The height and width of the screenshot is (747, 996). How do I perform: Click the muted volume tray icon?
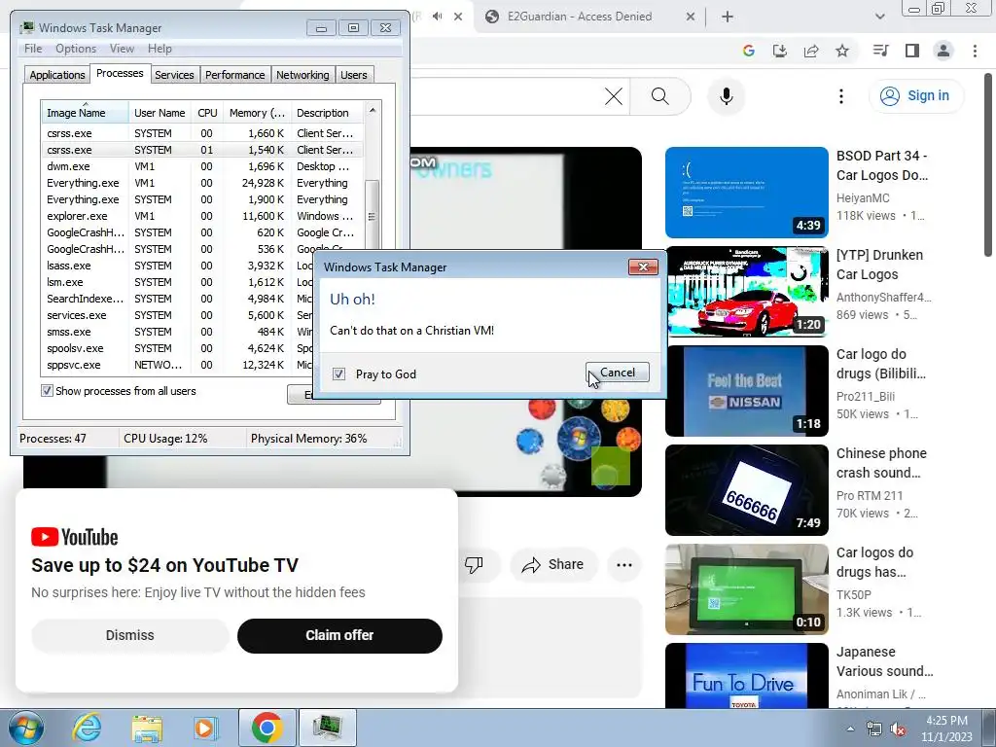pos(898,729)
